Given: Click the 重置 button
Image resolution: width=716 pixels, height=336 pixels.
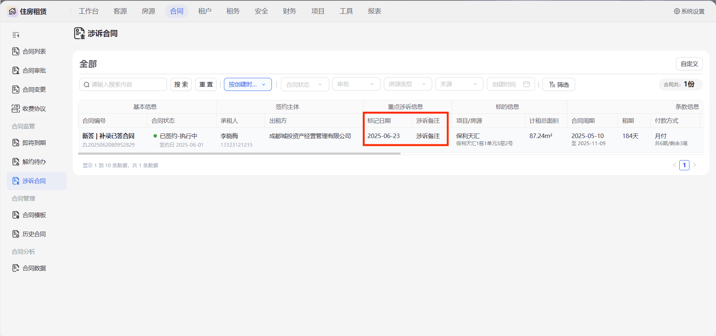Looking at the screenshot, I should tap(206, 85).
